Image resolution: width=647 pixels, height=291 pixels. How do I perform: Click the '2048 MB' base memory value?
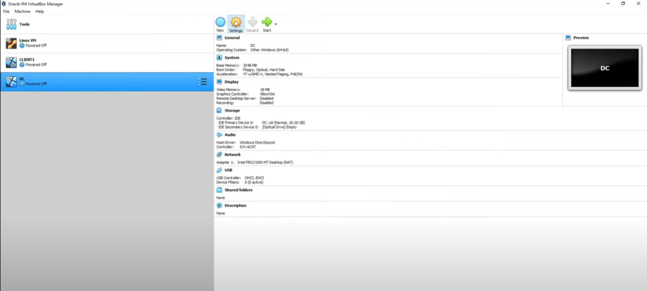point(250,66)
